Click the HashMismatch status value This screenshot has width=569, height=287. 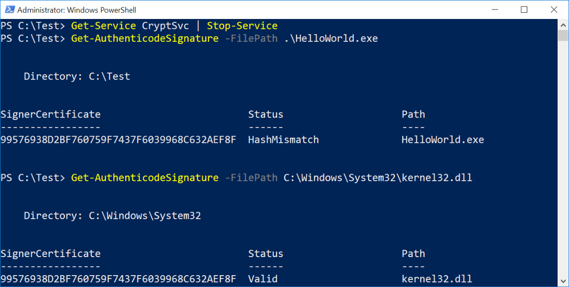[x=283, y=140]
